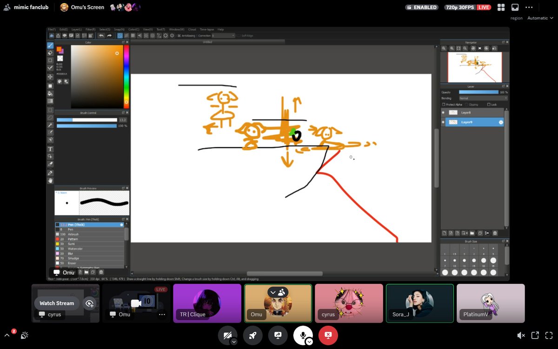The image size is (558, 349).
Task: Open the Window menu
Action: (x=177, y=29)
